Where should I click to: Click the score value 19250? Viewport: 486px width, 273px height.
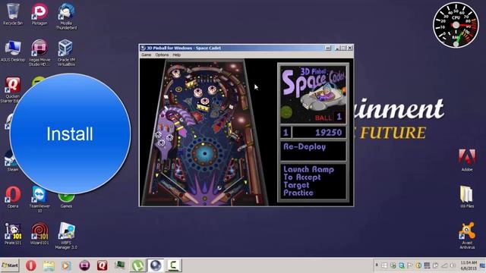[x=328, y=133]
